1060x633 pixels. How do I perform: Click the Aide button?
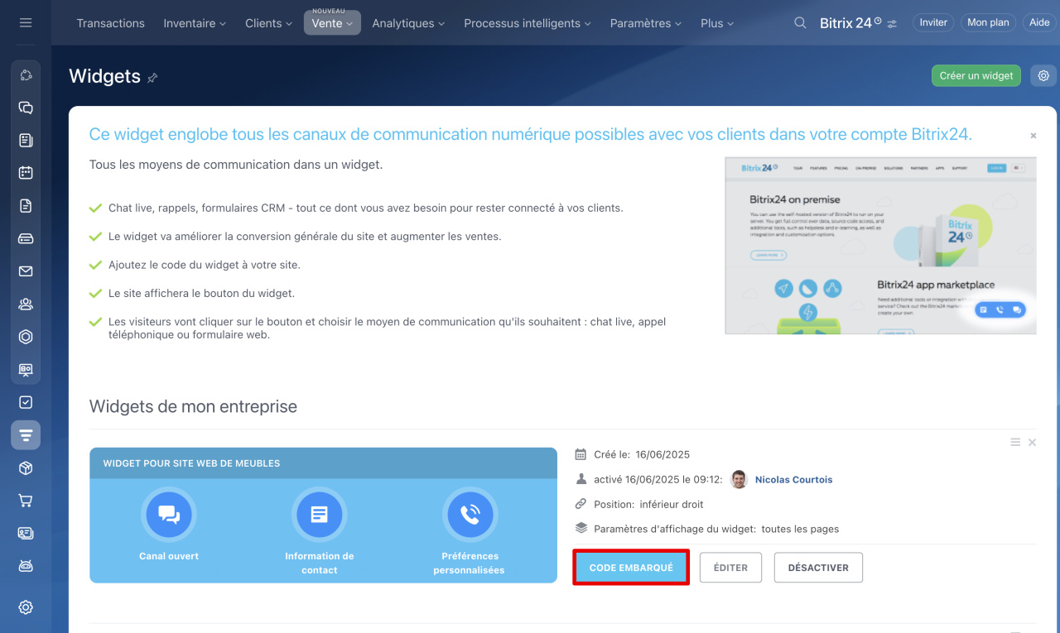click(x=1039, y=22)
